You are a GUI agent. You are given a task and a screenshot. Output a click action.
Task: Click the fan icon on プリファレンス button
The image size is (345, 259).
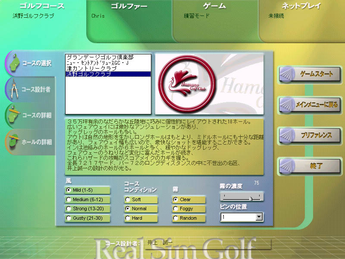[287, 135]
